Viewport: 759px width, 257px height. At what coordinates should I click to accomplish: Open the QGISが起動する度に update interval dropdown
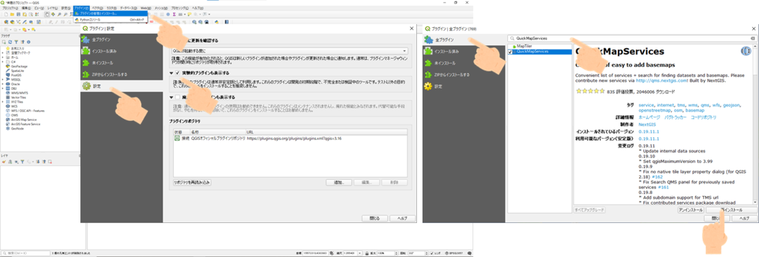[290, 50]
